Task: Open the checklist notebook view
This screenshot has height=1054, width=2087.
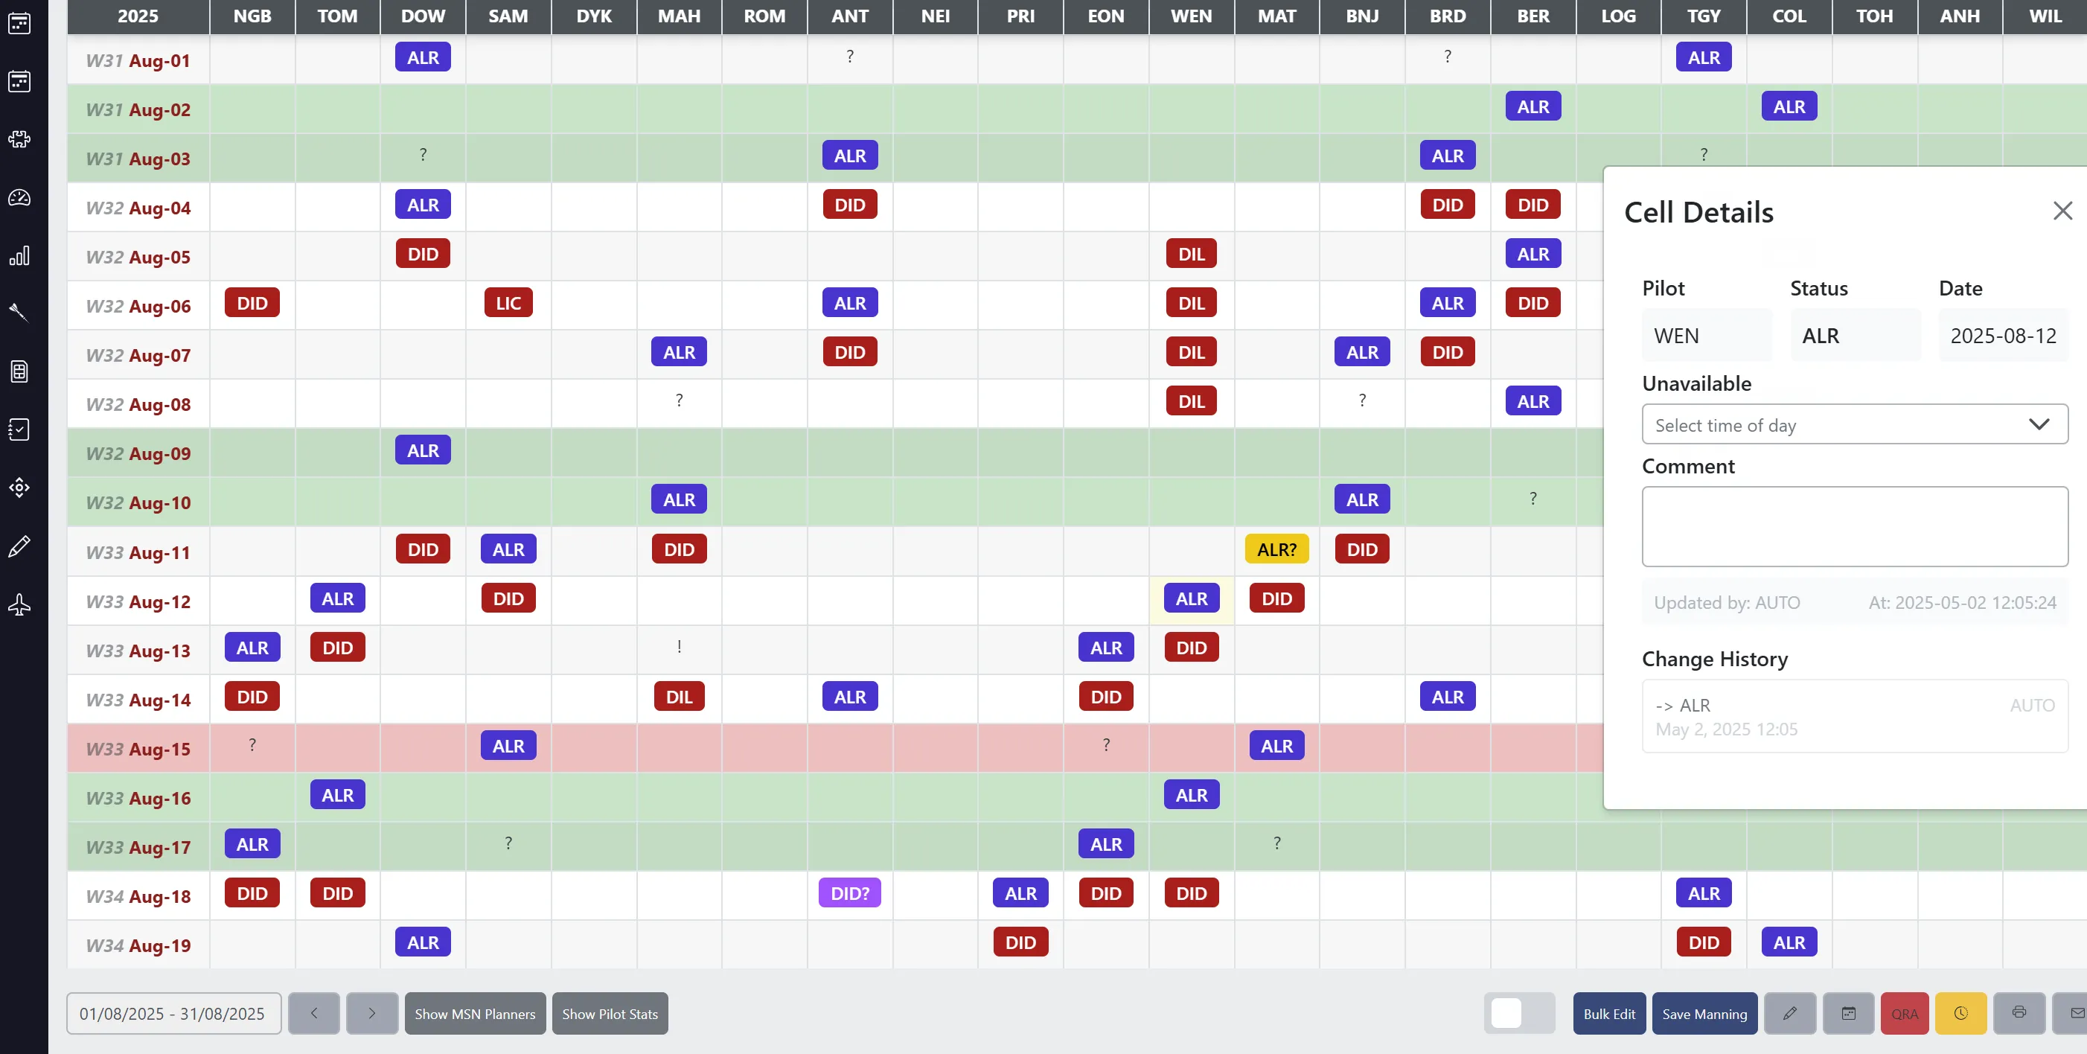Action: [19, 429]
